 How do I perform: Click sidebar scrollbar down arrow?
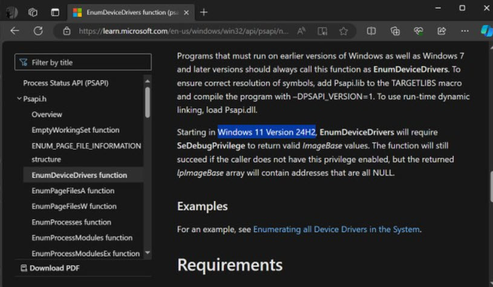[148, 253]
